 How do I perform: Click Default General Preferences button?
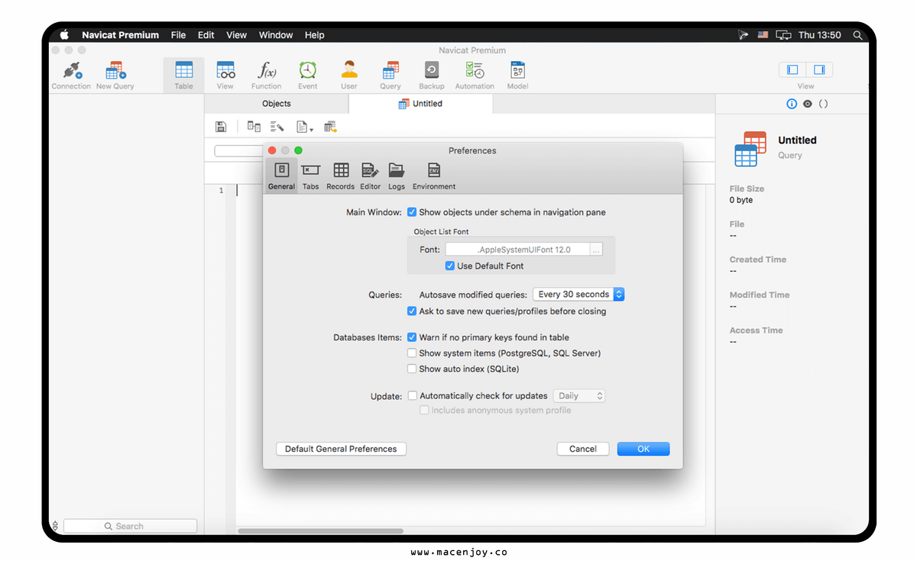[341, 449]
